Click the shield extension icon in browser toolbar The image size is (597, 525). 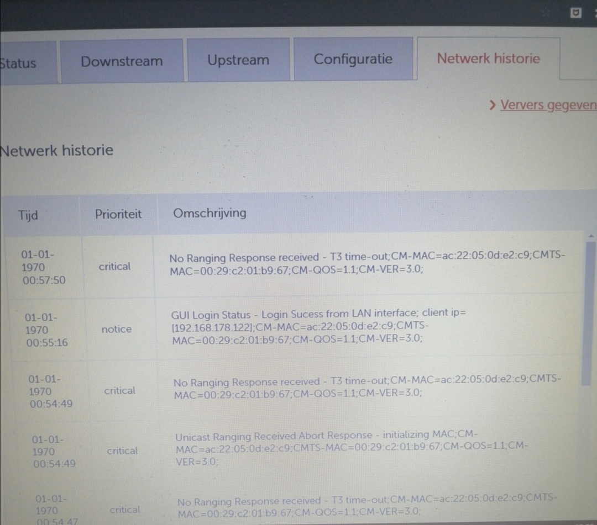(x=575, y=13)
